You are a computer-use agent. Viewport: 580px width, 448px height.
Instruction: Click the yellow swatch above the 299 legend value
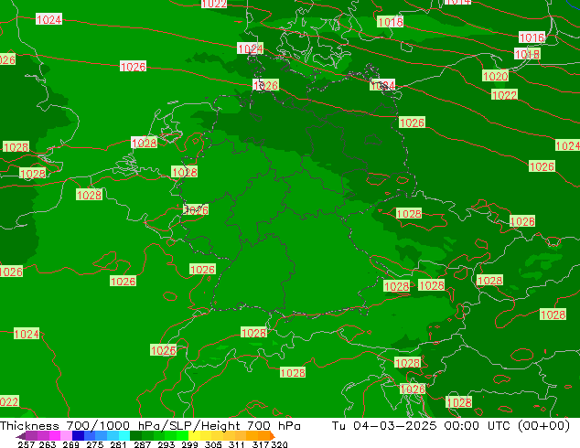194,435
